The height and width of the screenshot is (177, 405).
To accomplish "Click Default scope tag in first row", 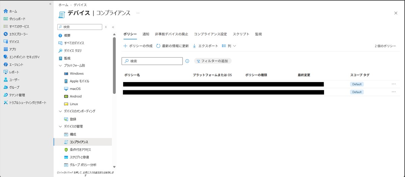I will [357, 84].
